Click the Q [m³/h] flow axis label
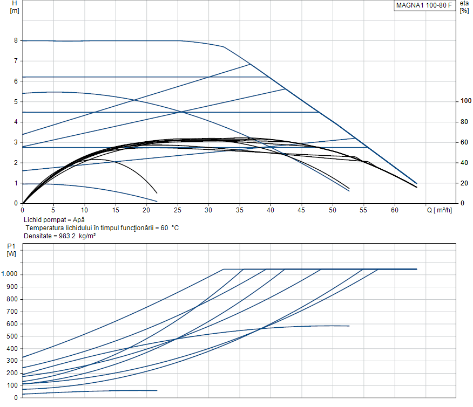 [441, 210]
